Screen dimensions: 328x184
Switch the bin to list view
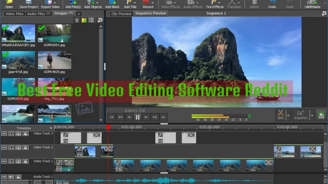pyautogui.click(x=91, y=20)
